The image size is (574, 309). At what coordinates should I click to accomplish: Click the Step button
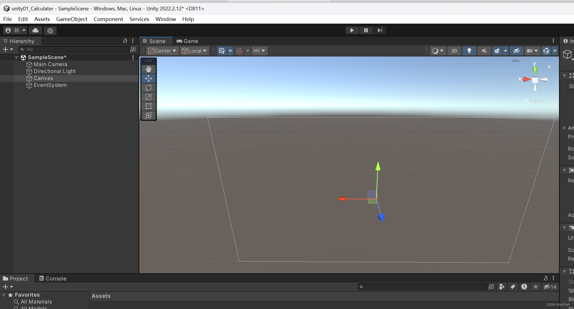pos(380,30)
